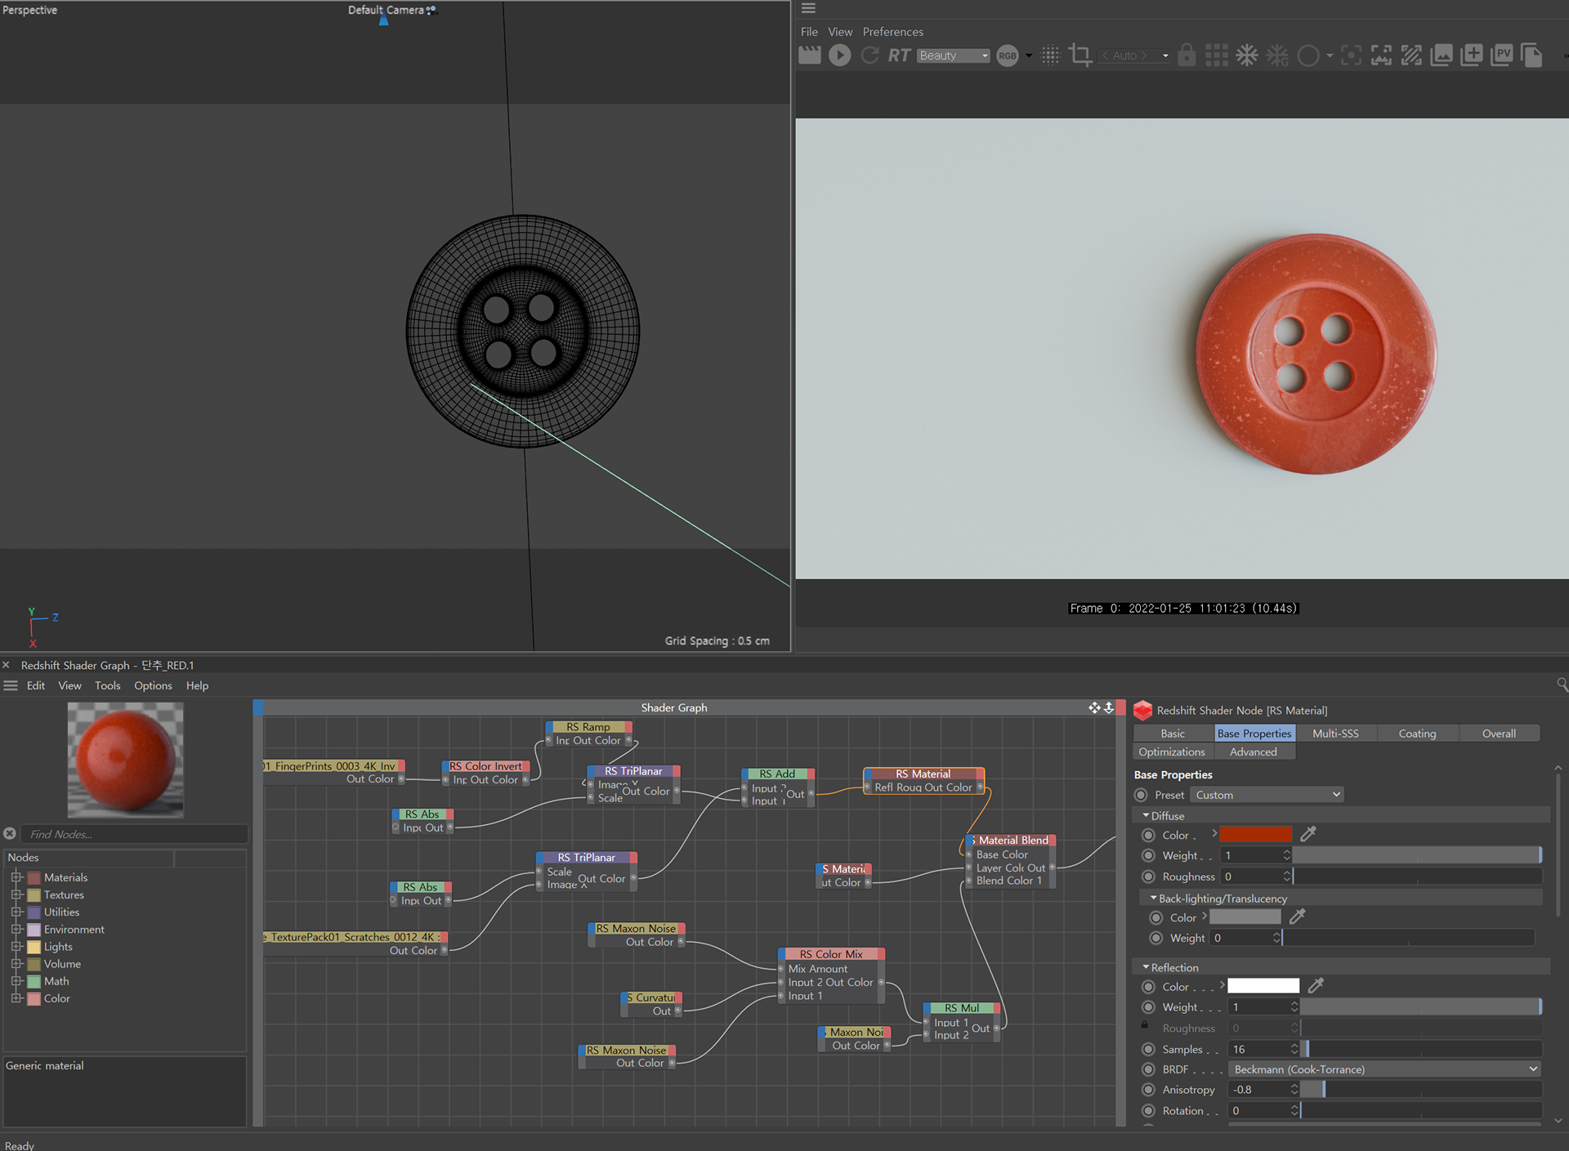The width and height of the screenshot is (1569, 1151).
Task: Open Preferences in render view
Action: coord(892,32)
